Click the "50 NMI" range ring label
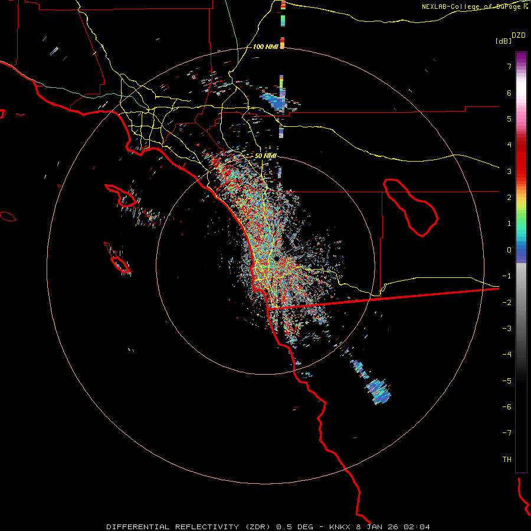Screen dimensions: 531x531 pos(265,156)
